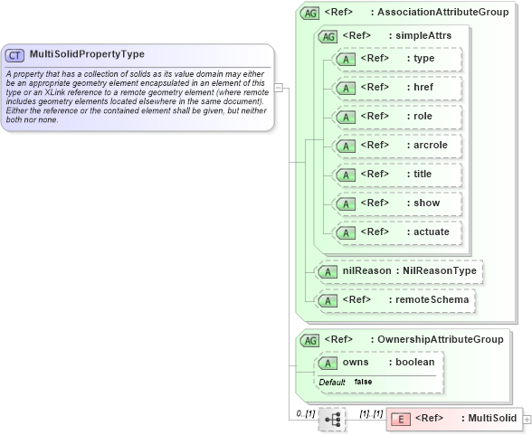Select the 'type' attribute name
Viewport: 532px width, 435px height.
click(x=423, y=58)
